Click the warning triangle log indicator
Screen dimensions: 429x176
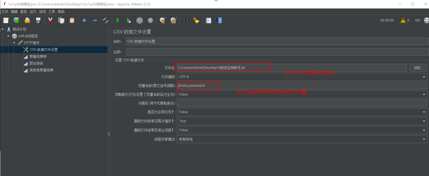click(403, 21)
